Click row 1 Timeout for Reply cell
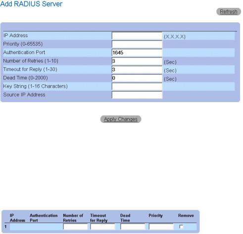Screen dimensions: 243x234 (102, 227)
